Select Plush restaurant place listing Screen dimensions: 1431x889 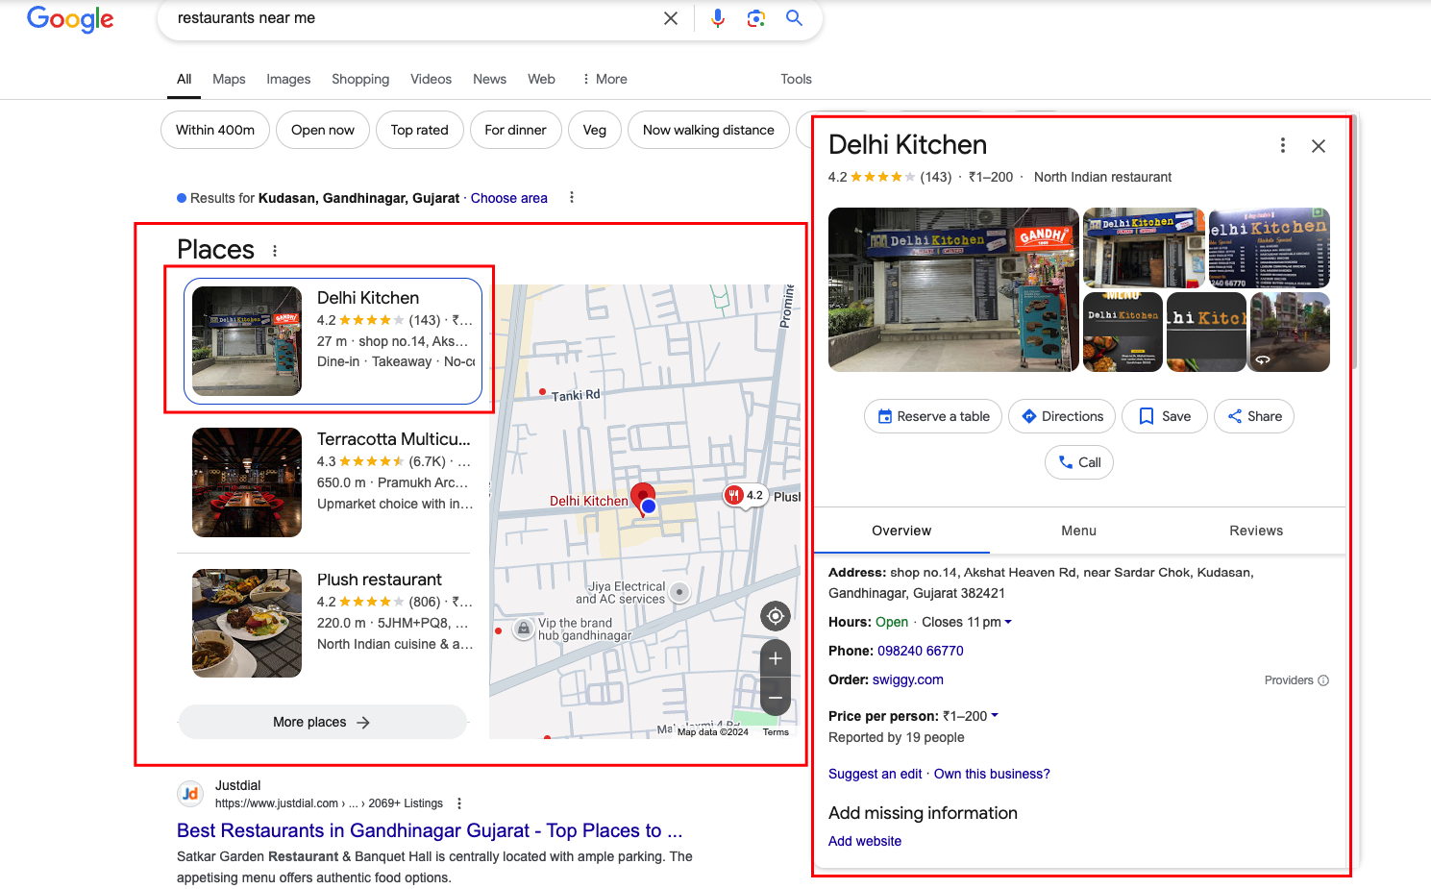(x=333, y=623)
